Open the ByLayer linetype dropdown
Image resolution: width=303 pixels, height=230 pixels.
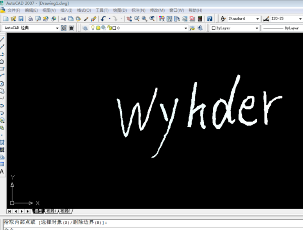282,28
